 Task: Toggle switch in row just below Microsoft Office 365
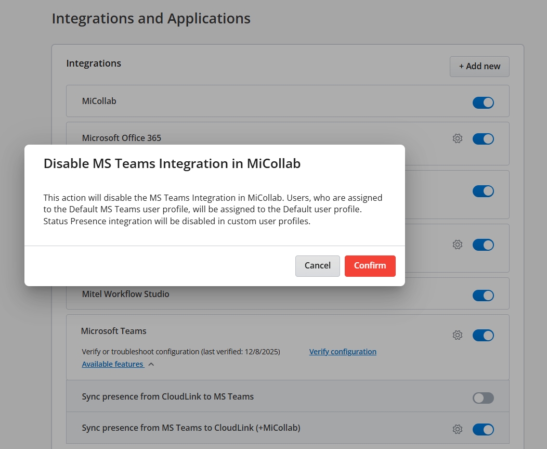[483, 191]
